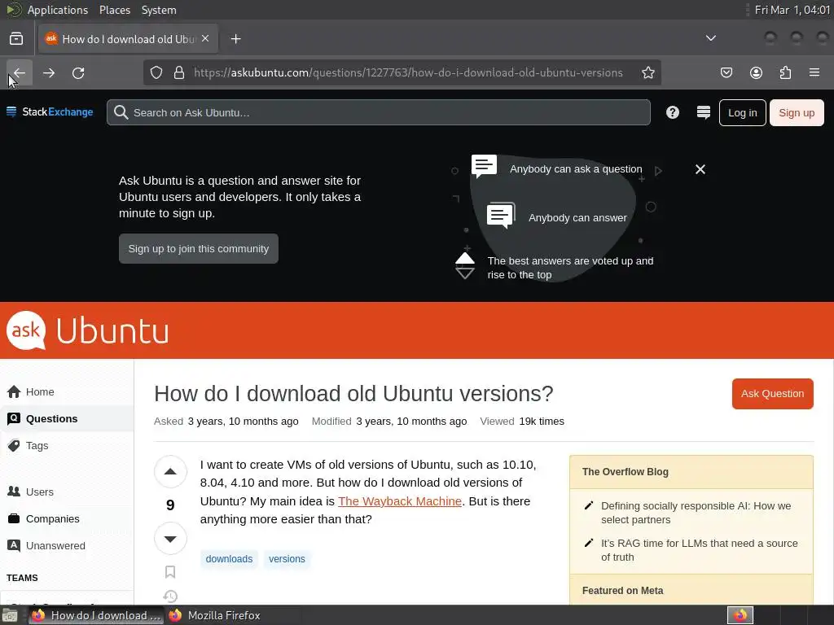Open the Applications menu in the top panel
Screen dimensions: 834x625
click(x=58, y=10)
